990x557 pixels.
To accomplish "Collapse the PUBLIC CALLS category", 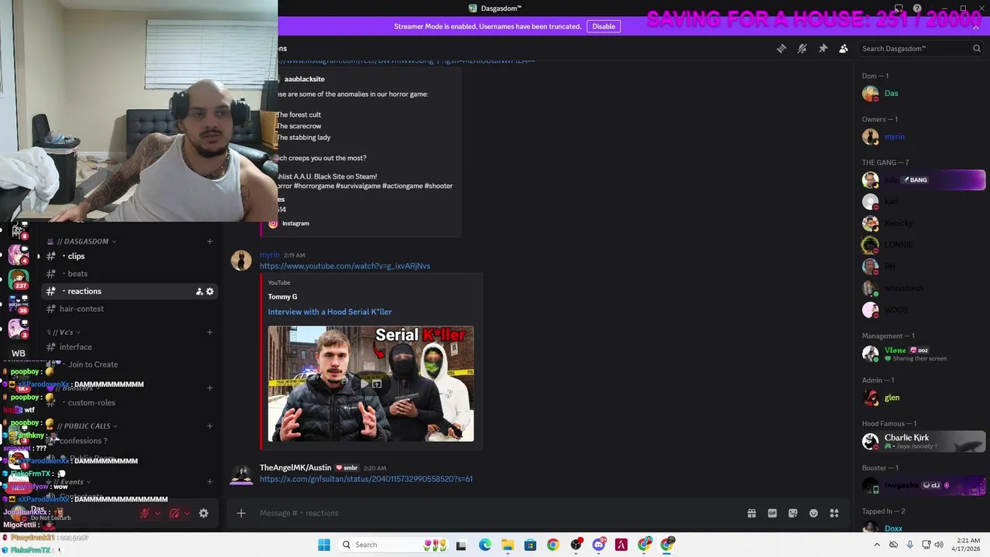I will (87, 426).
